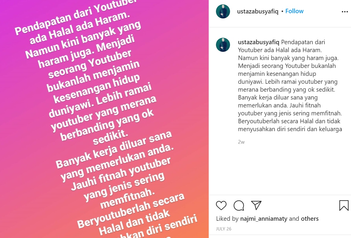Open the 2w timestamp under the caption
Screen dimensions: 351x238
coord(241,142)
